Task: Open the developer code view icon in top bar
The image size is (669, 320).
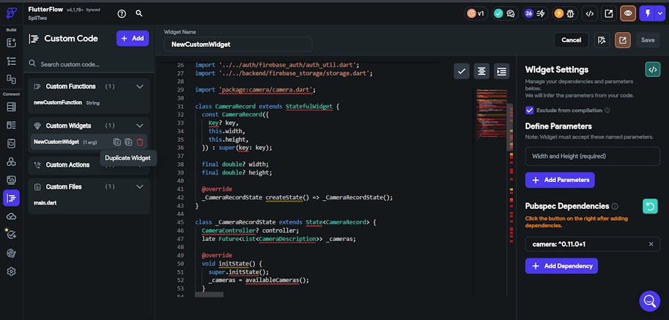Action: (589, 13)
